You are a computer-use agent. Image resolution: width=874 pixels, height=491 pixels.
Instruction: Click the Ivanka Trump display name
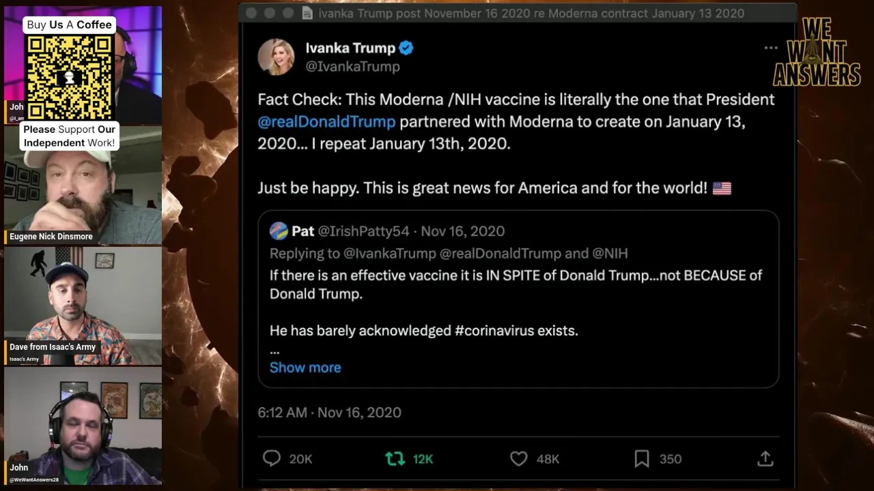pyautogui.click(x=350, y=48)
